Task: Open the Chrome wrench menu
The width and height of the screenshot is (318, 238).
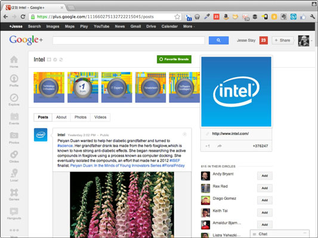Action: click(312, 17)
